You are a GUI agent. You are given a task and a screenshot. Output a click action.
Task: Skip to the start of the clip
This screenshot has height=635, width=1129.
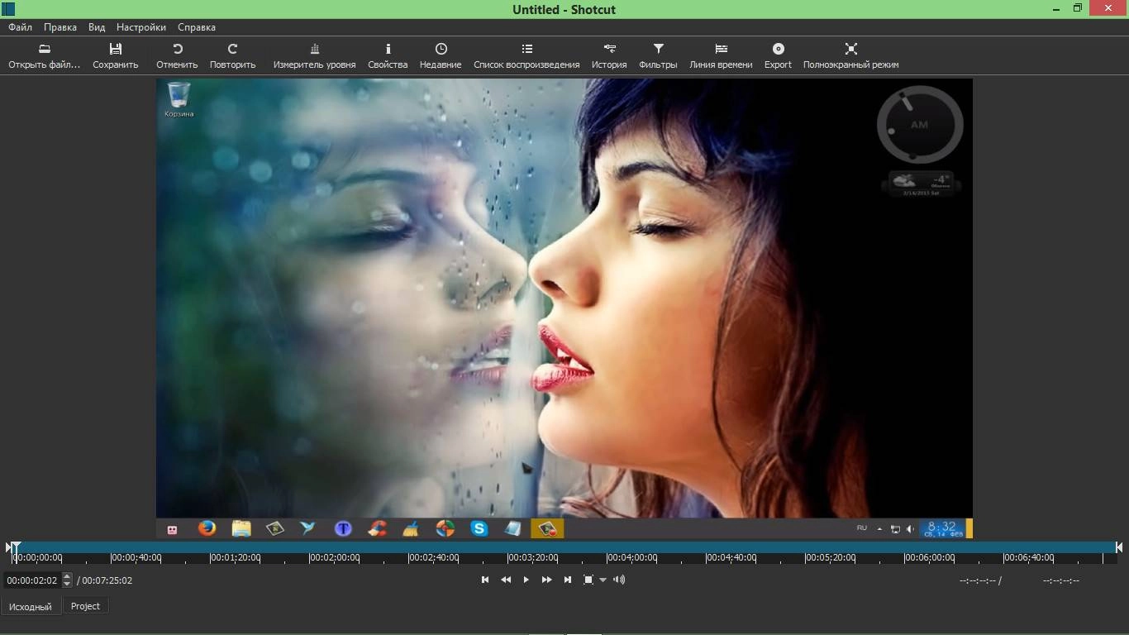click(485, 580)
